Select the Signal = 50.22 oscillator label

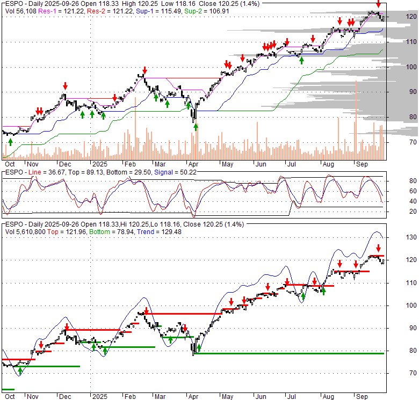click(175, 172)
